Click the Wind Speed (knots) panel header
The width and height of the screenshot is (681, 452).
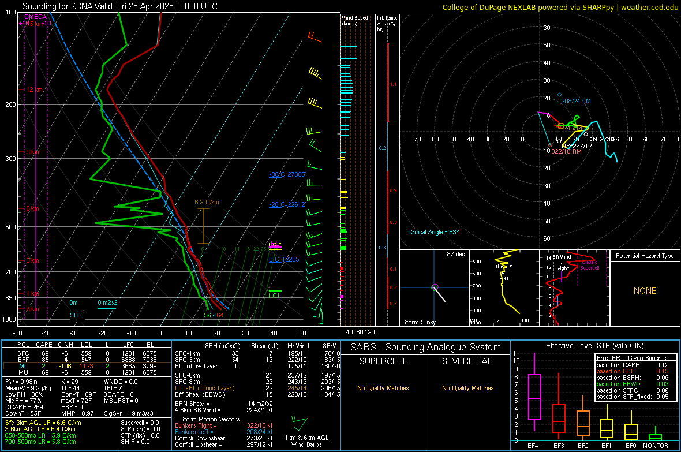point(355,20)
